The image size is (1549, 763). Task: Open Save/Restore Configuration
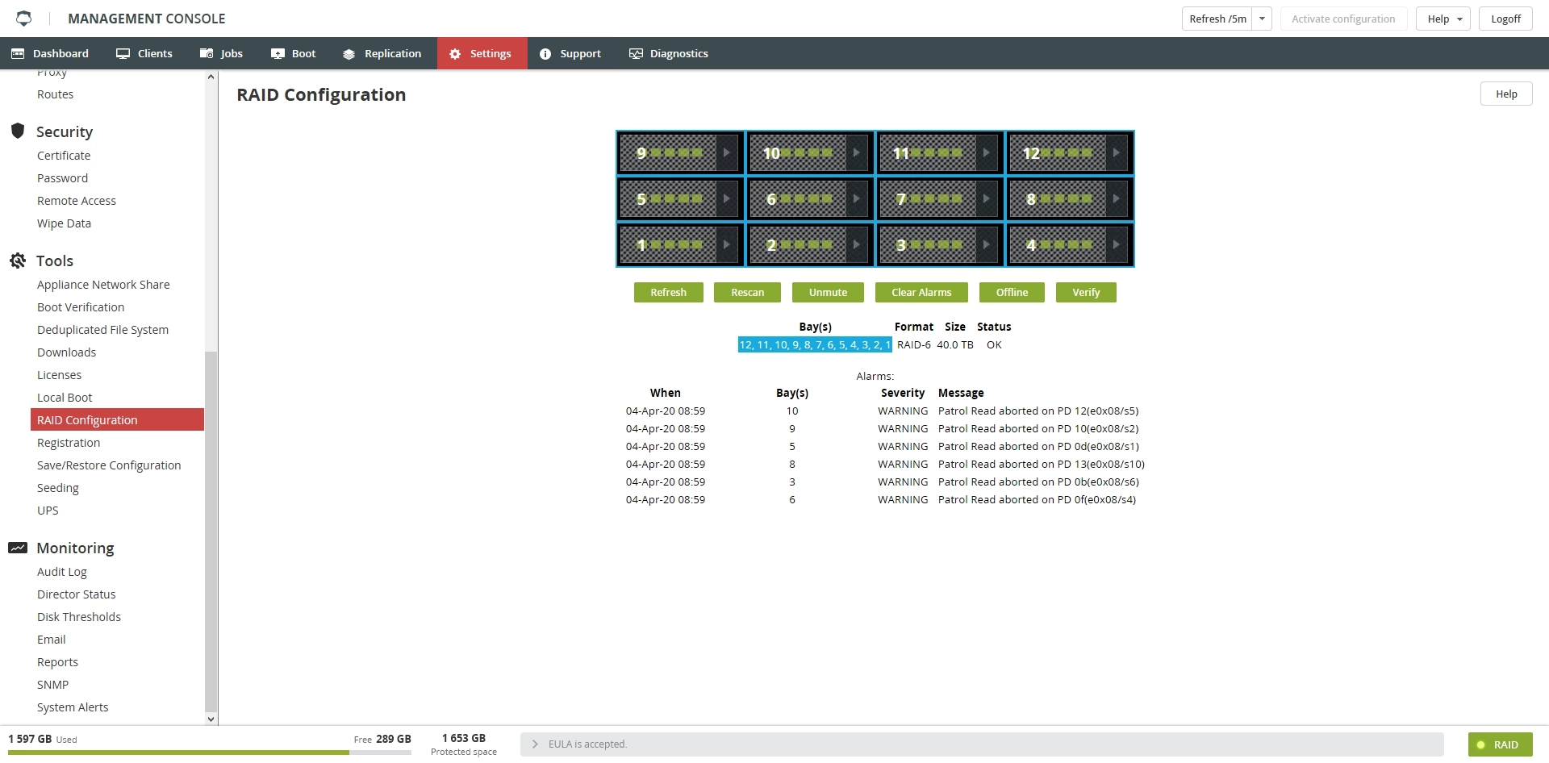(109, 465)
